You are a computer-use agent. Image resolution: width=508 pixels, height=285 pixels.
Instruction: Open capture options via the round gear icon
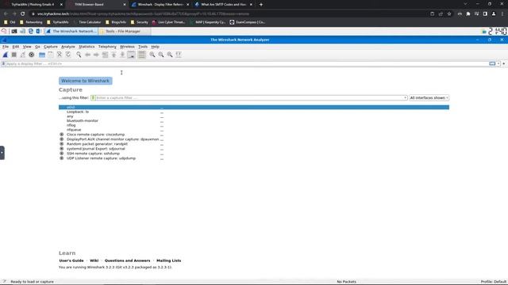[32, 55]
